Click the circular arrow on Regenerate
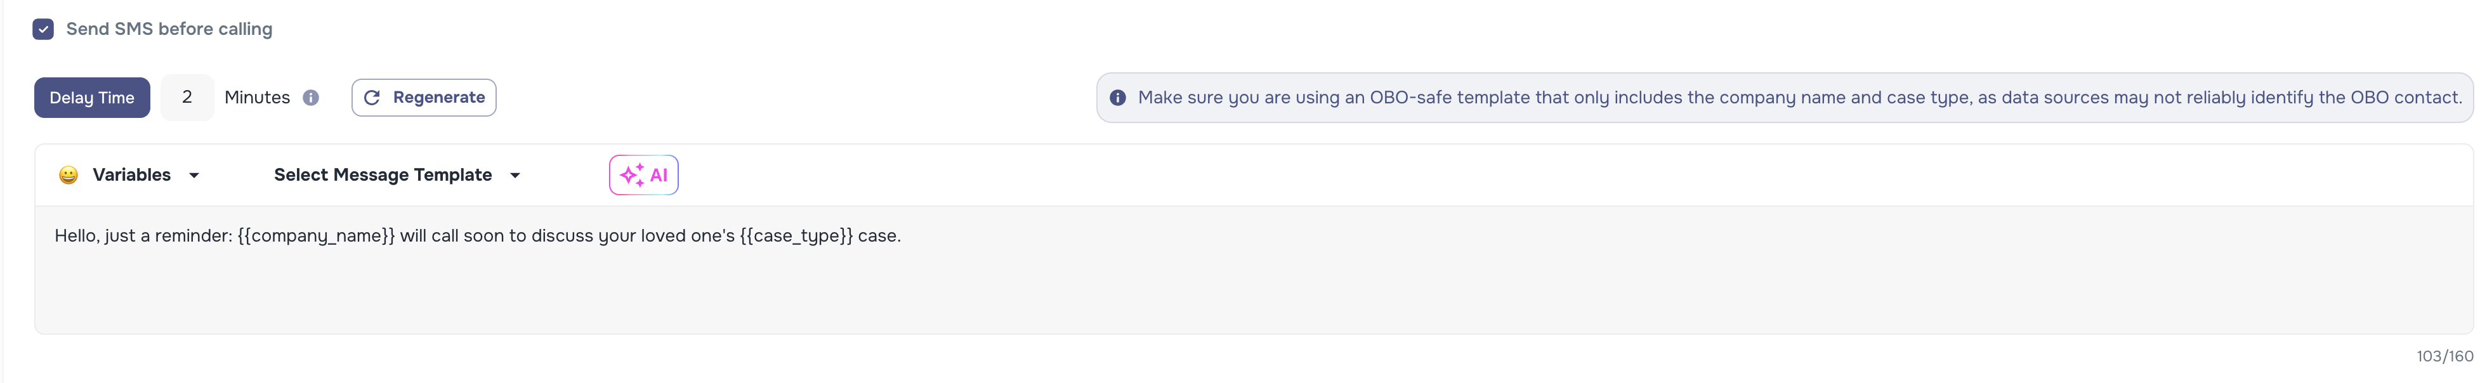The width and height of the screenshot is (2487, 383). click(372, 98)
